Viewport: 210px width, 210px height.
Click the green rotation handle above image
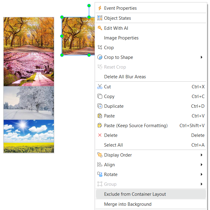89,6
